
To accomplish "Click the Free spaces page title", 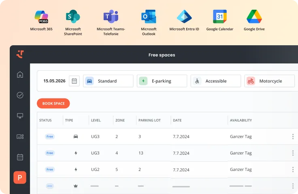I will click(x=162, y=55).
